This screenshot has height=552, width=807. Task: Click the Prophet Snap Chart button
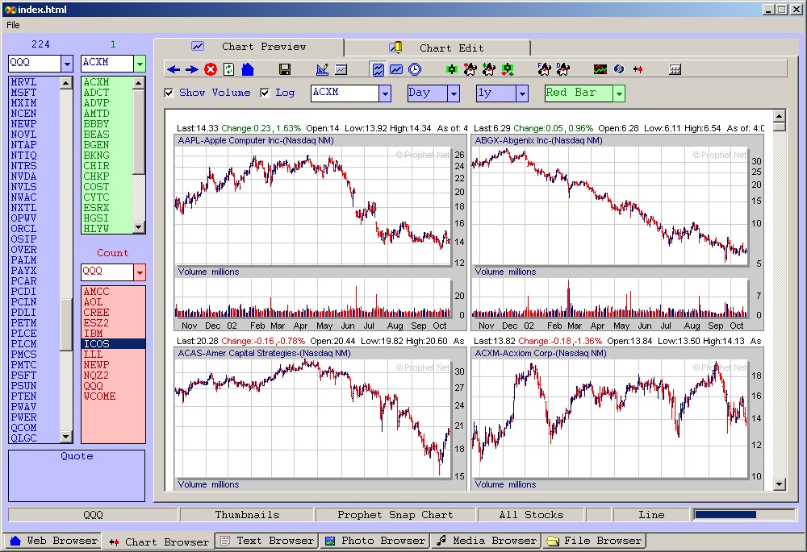coord(395,514)
